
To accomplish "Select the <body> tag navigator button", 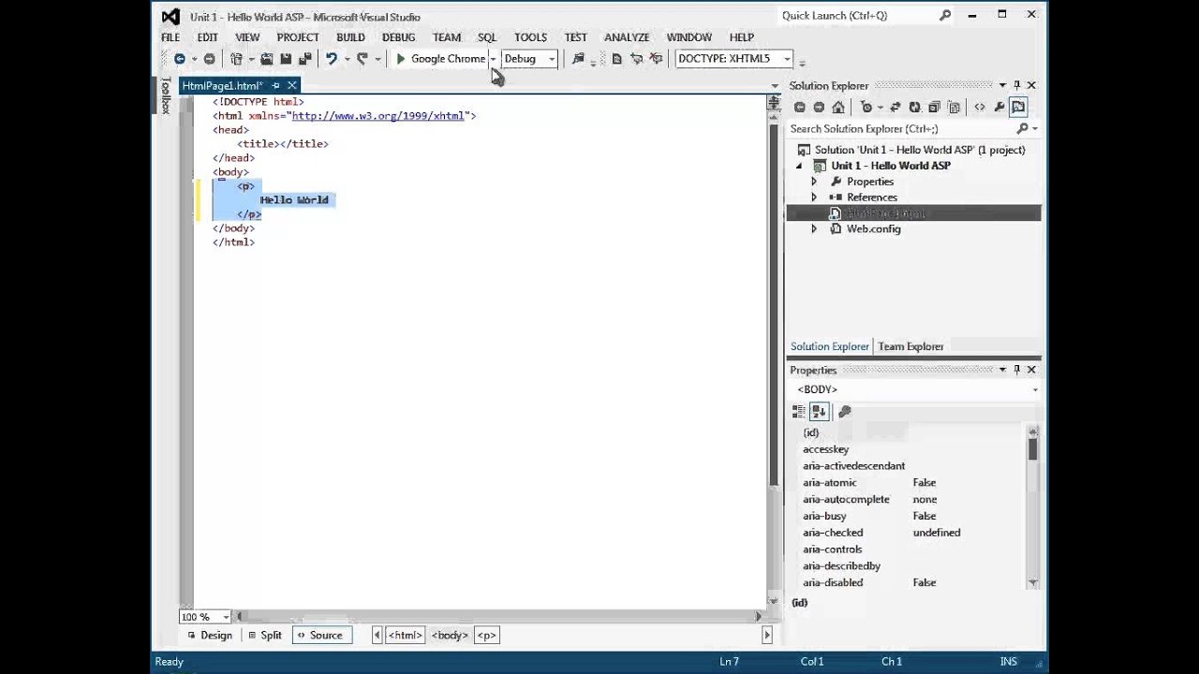I will click(x=450, y=635).
